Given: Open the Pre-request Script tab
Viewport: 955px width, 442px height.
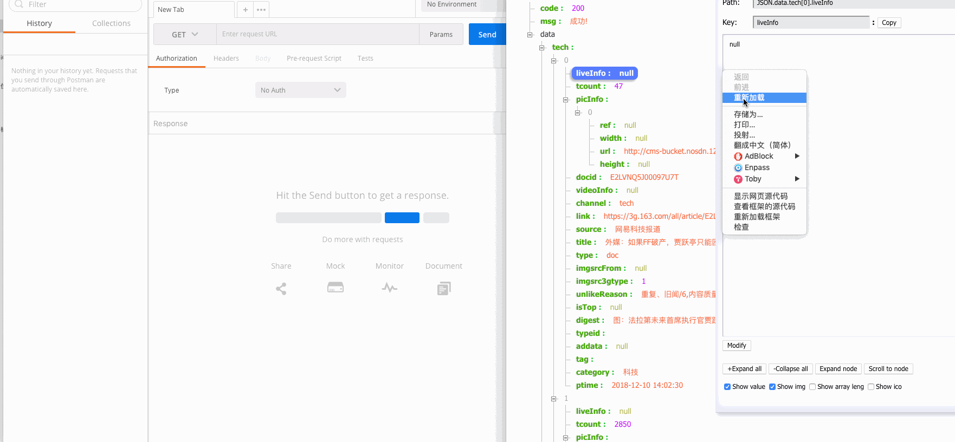Looking at the screenshot, I should [x=314, y=58].
